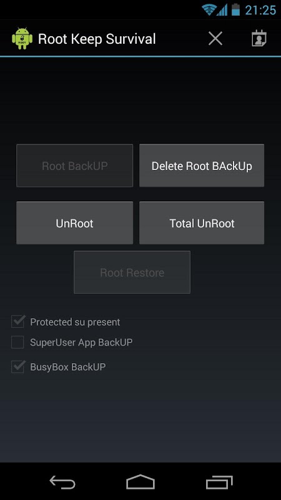Image resolution: width=281 pixels, height=500 pixels.
Task: Click the Root BackUP button
Action: tap(74, 166)
